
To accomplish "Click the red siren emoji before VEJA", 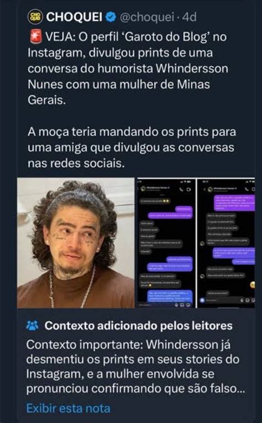I will point(35,37).
